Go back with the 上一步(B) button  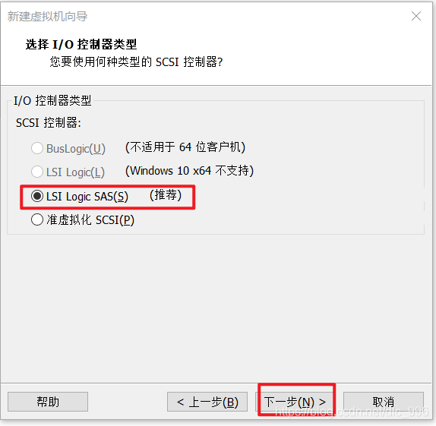(207, 402)
